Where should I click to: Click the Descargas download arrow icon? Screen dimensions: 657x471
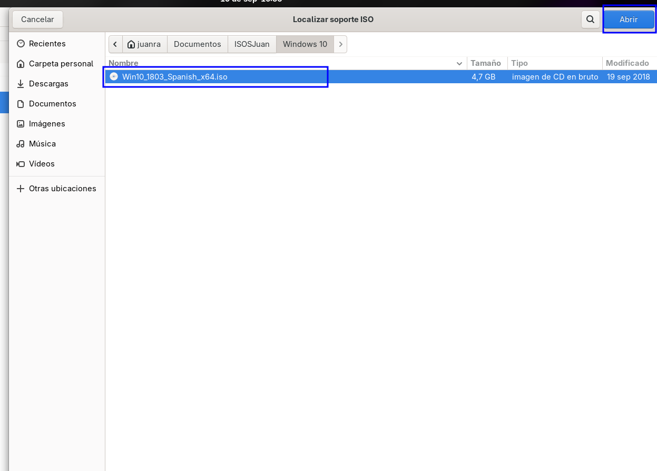(21, 84)
